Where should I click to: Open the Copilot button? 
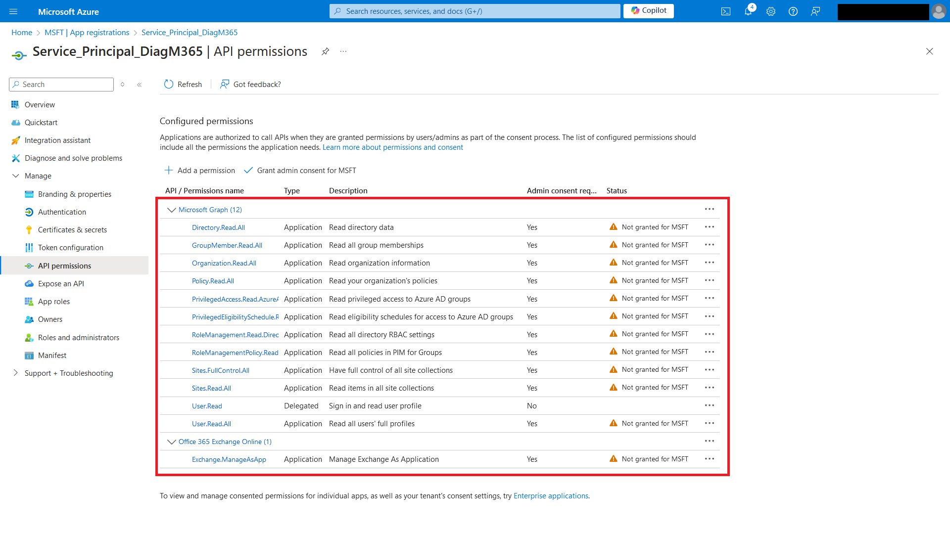click(x=648, y=11)
